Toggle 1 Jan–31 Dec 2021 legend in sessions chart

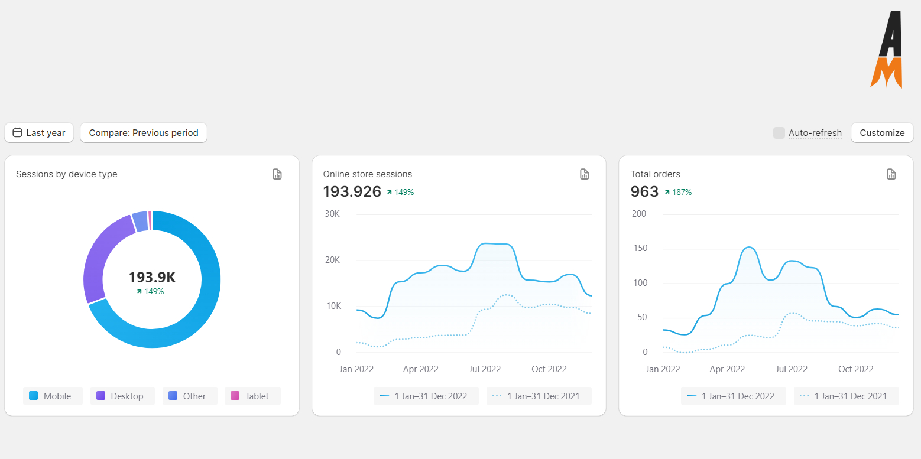click(539, 396)
